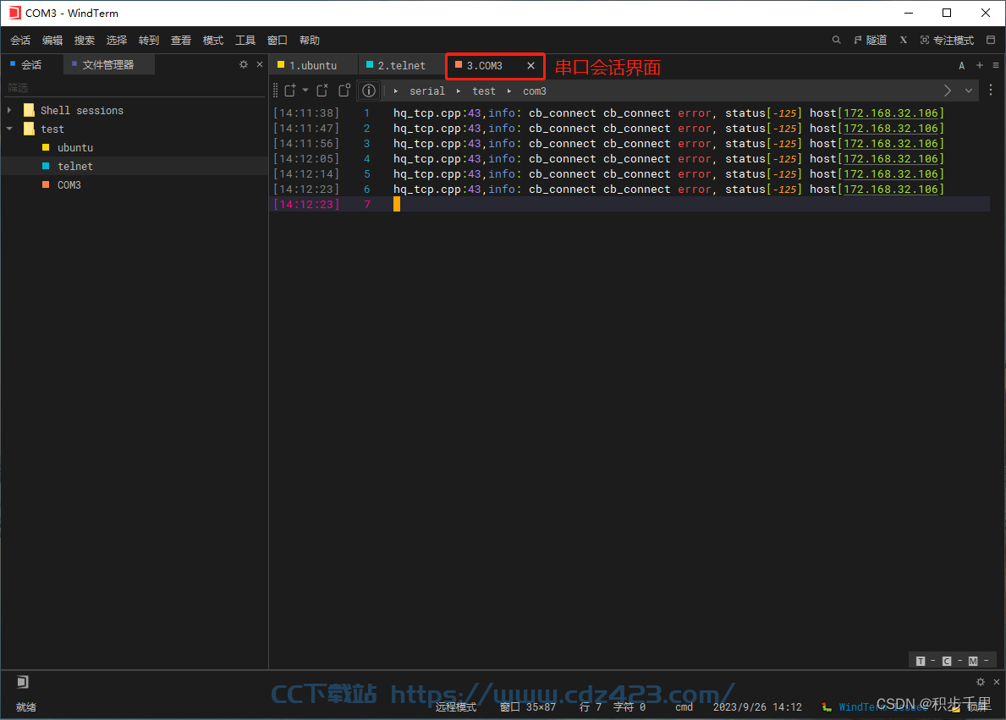
Task: Toggle the T indicator at bottom right
Action: pos(921,661)
